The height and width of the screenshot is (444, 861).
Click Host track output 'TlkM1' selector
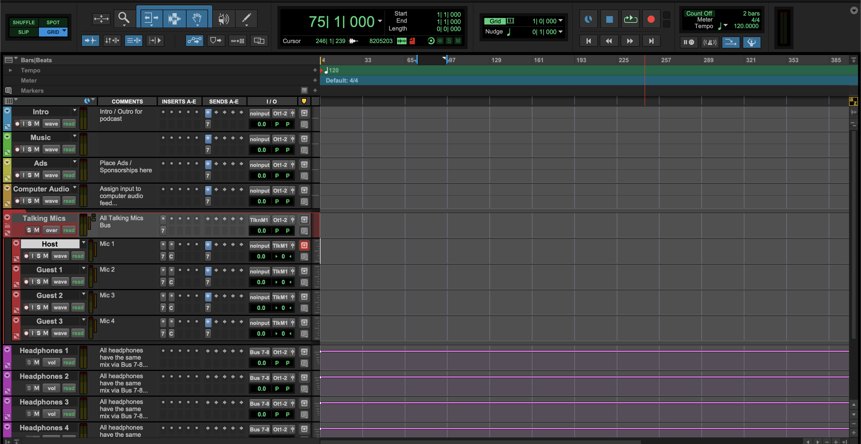pos(280,246)
